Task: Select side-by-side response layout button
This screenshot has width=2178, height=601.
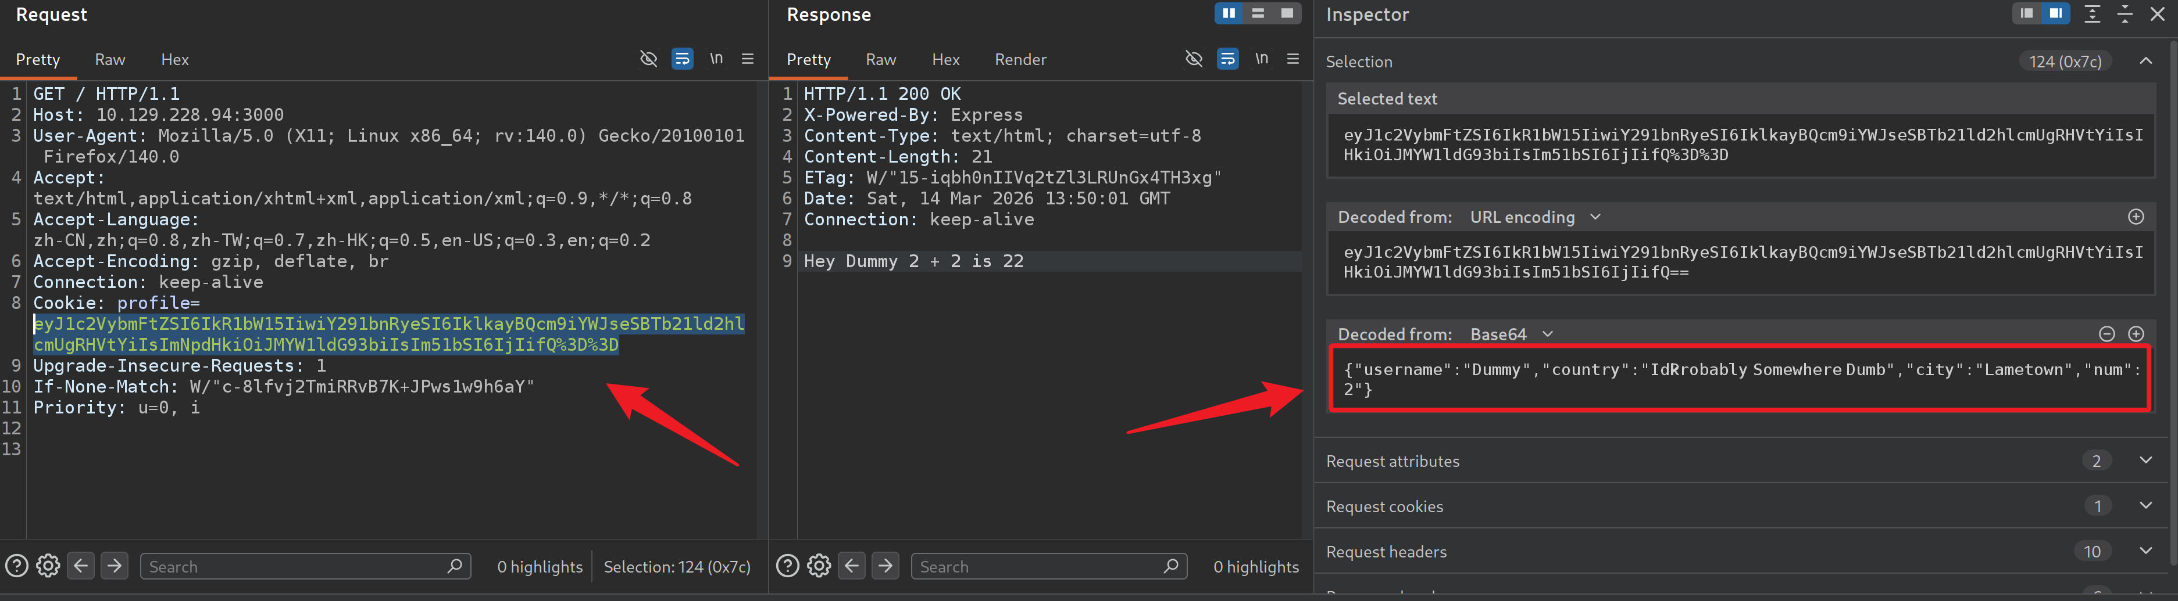Action: coord(1229,13)
